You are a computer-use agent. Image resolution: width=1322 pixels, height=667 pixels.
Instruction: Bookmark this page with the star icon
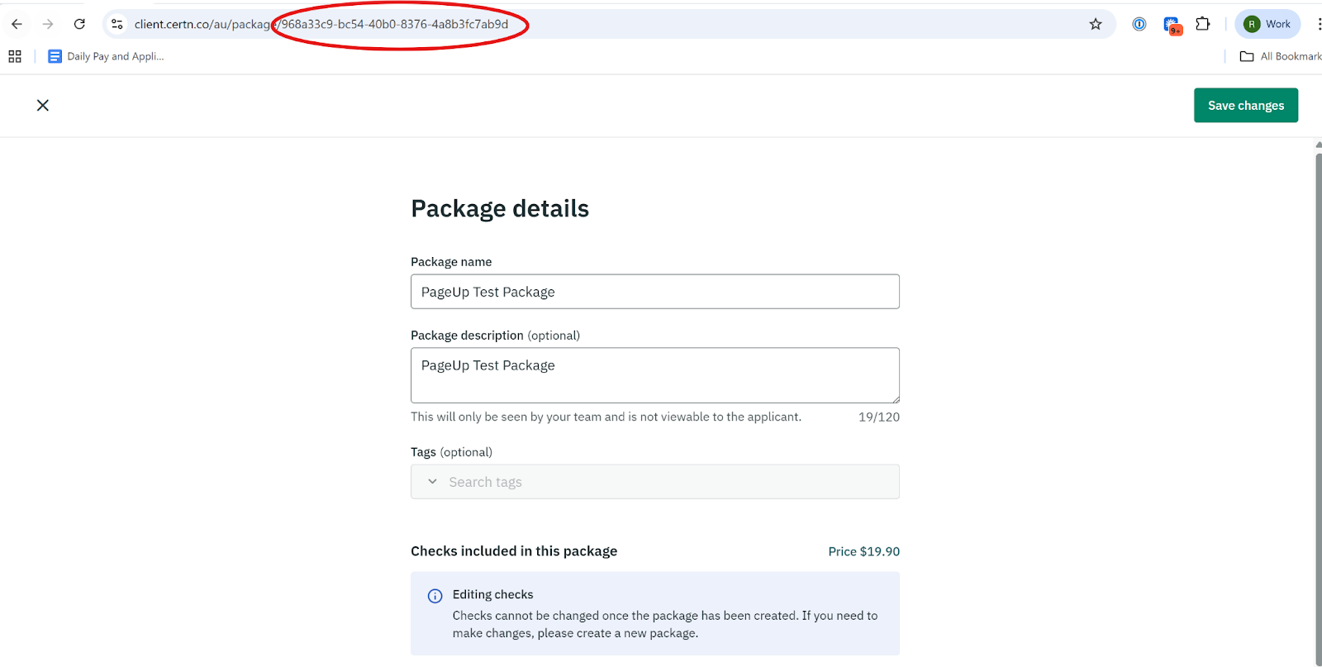click(1096, 24)
